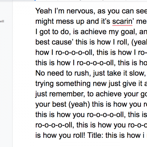147x147 pixels.
Task: Click "(yeah)" in the "your best" line
Action: pyautogui.click(x=79, y=104)
